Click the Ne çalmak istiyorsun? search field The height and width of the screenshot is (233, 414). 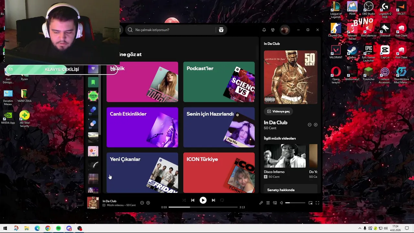(x=171, y=30)
